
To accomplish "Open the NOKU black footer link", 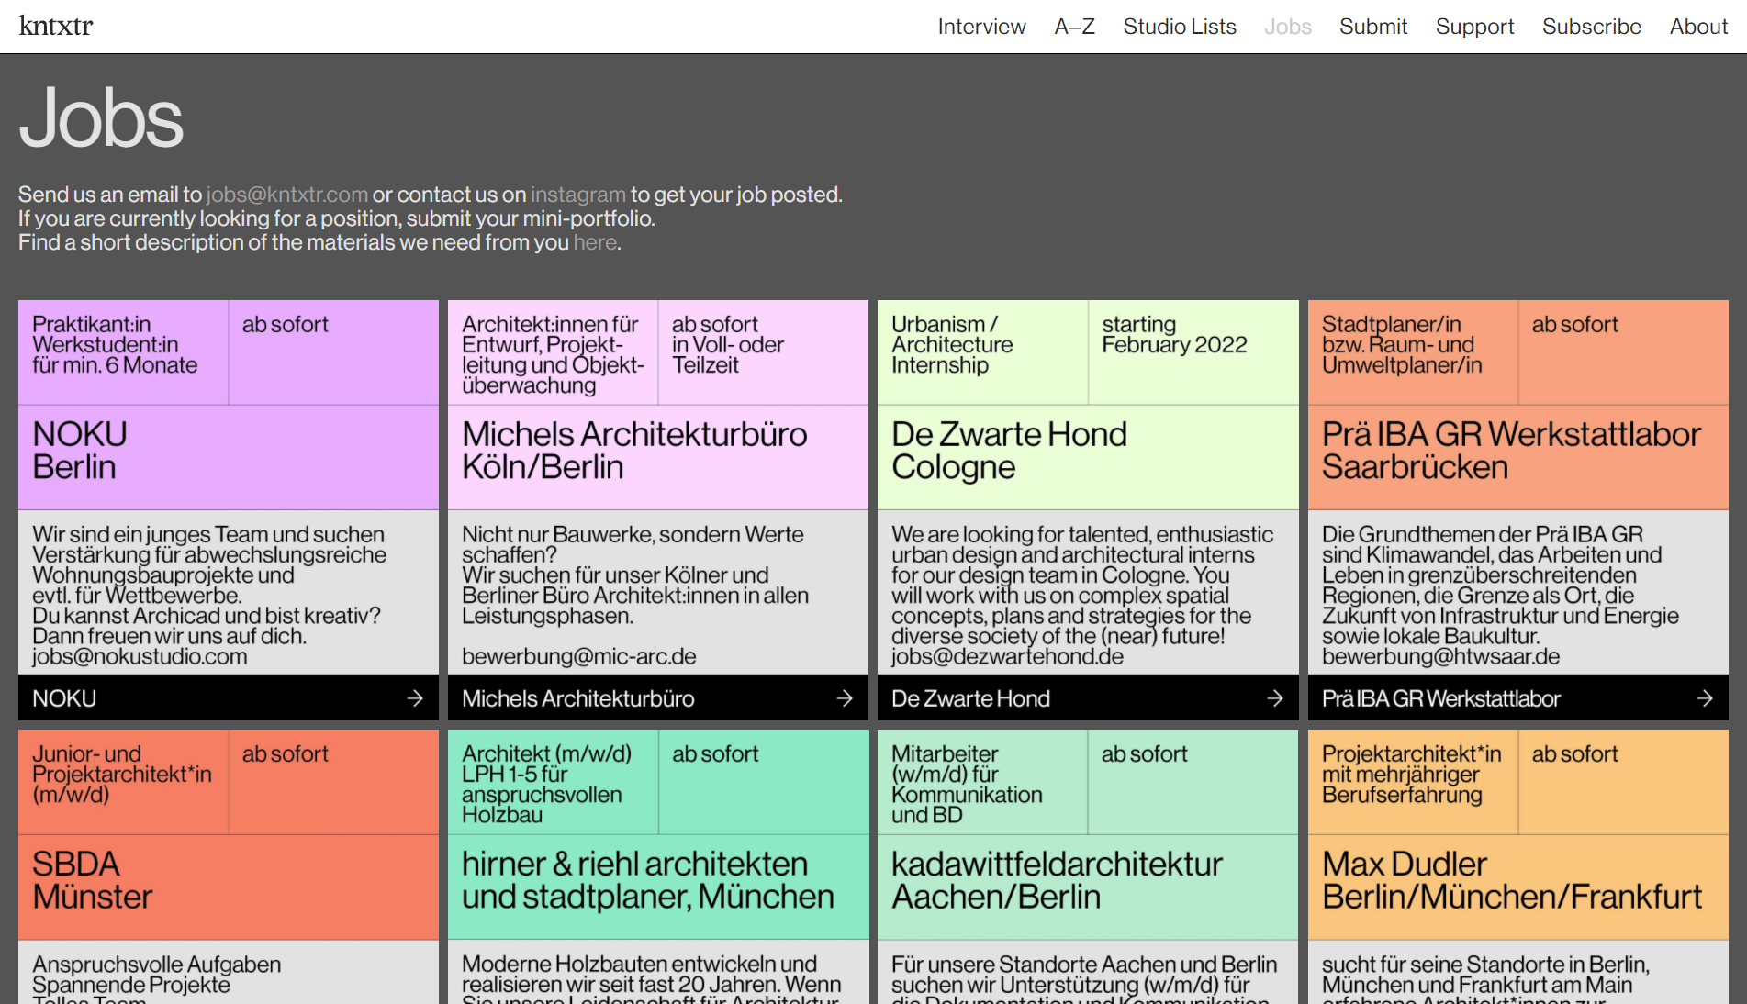I will point(229,698).
